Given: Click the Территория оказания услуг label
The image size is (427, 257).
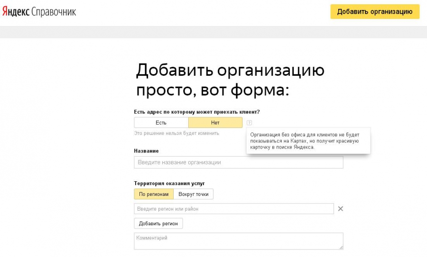Looking at the screenshot, I should click(x=169, y=183).
